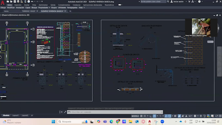This screenshot has height=125, width=222.
Task: Click the Plot printer icon in quick access toolbar
Action: (x=29, y=2)
